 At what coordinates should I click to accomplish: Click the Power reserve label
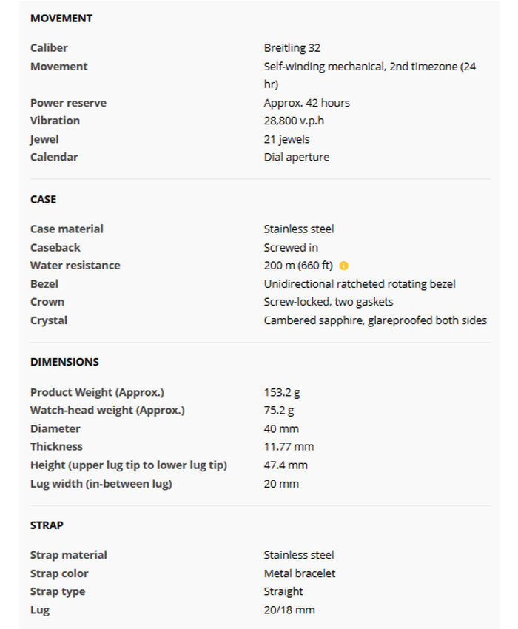pyautogui.click(x=68, y=103)
